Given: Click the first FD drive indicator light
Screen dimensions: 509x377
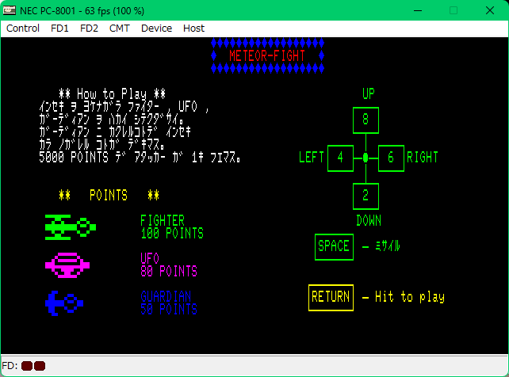Looking at the screenshot, I should point(27,366).
